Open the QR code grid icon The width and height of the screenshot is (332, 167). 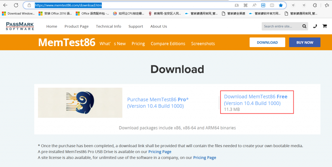point(246,5)
